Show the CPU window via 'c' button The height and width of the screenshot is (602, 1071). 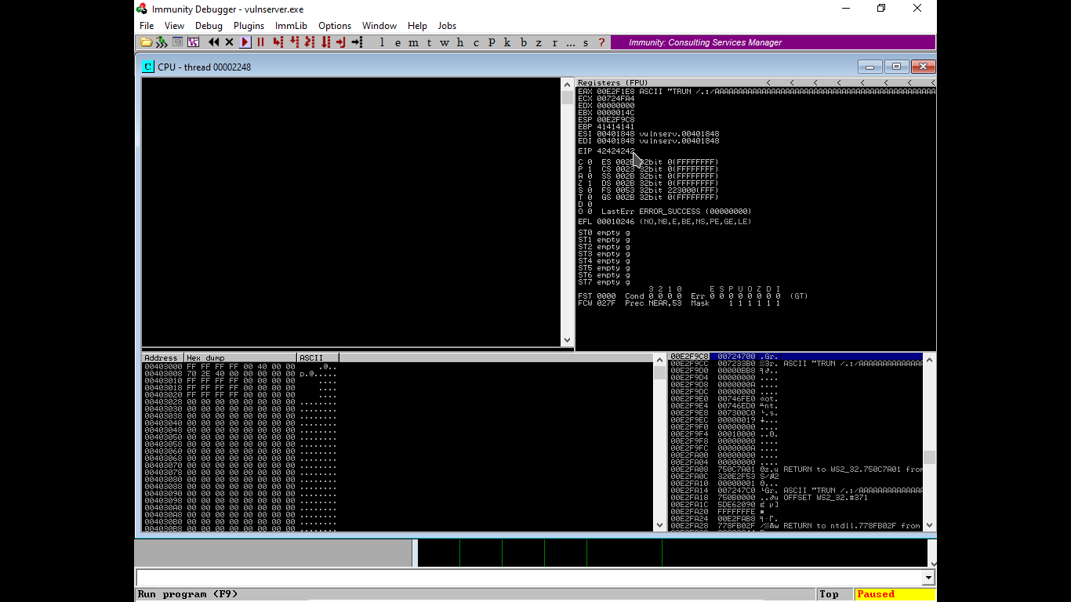click(x=476, y=42)
